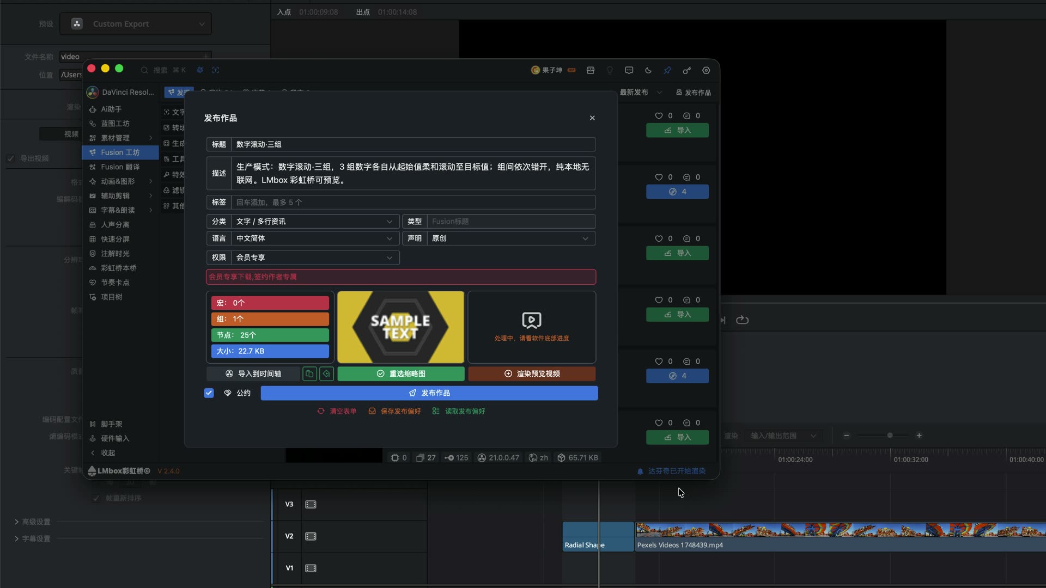The width and height of the screenshot is (1046, 588).
Task: Toggle the 帧重新排序 checkbox
Action: tap(96, 498)
